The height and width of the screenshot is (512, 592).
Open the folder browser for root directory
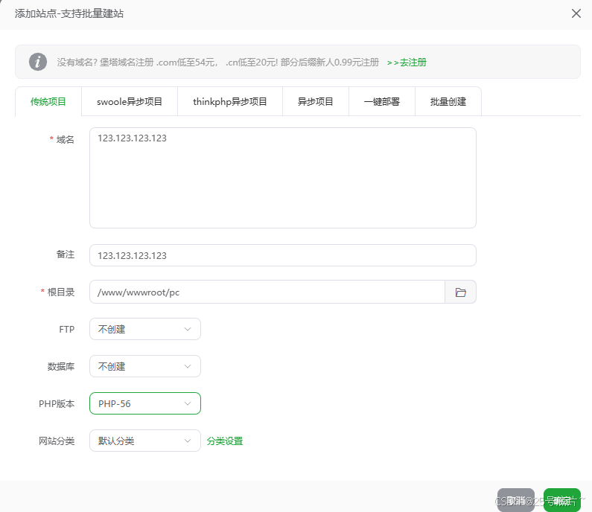460,292
